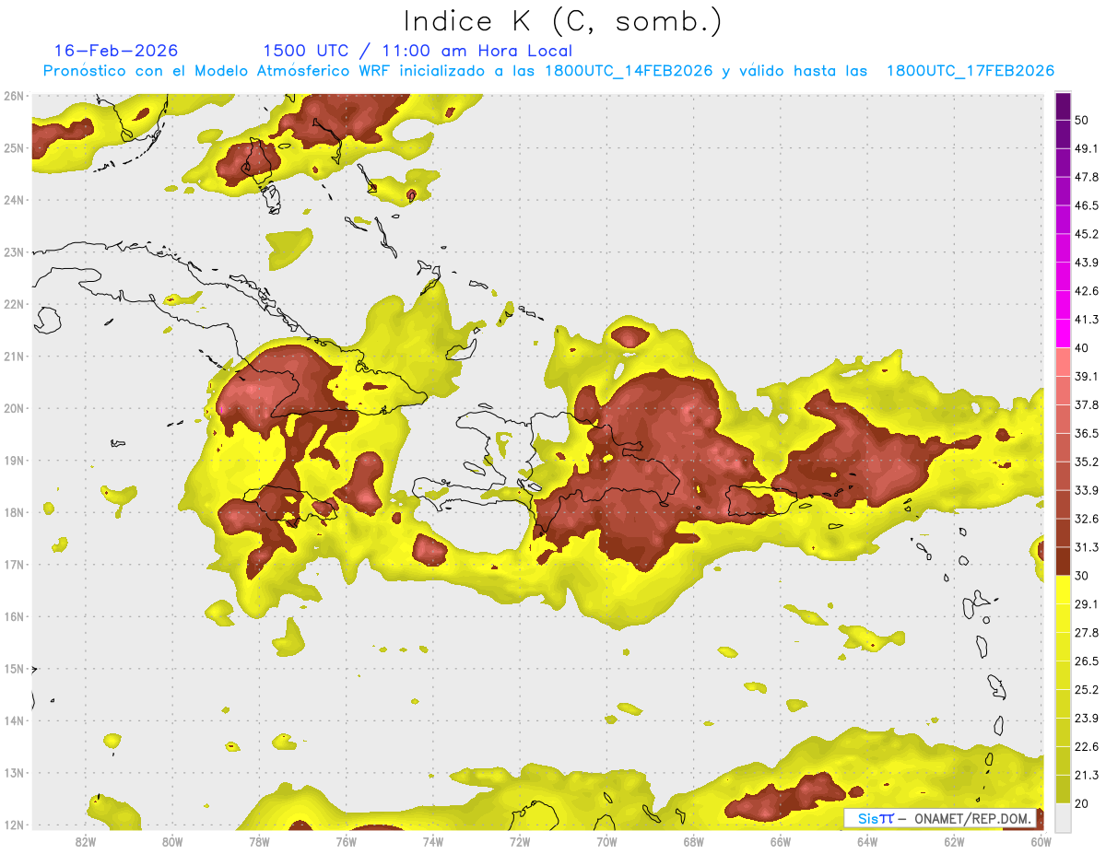Click the colorbar label "49.1"

(x=1085, y=148)
